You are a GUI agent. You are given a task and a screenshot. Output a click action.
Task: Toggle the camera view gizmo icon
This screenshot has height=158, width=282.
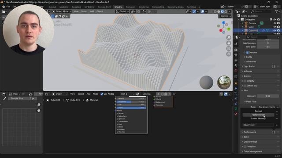click(x=229, y=49)
